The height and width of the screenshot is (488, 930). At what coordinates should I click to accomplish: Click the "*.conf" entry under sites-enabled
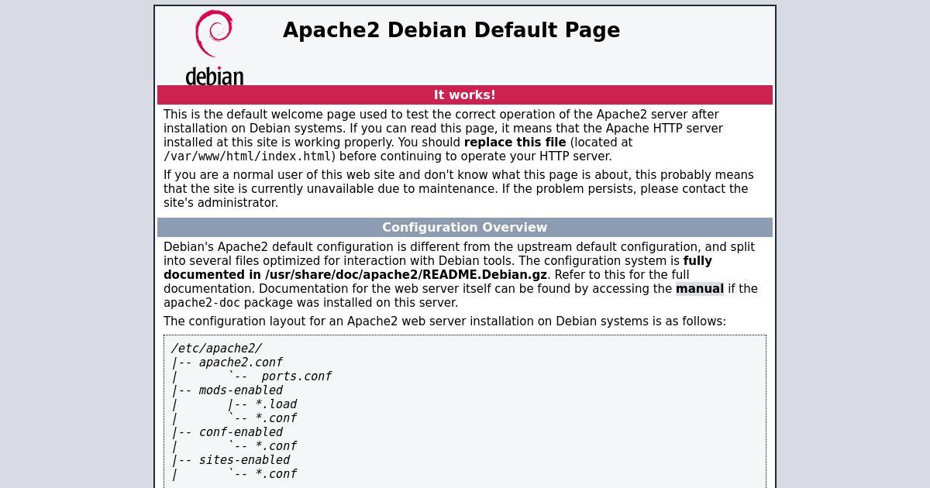276,474
